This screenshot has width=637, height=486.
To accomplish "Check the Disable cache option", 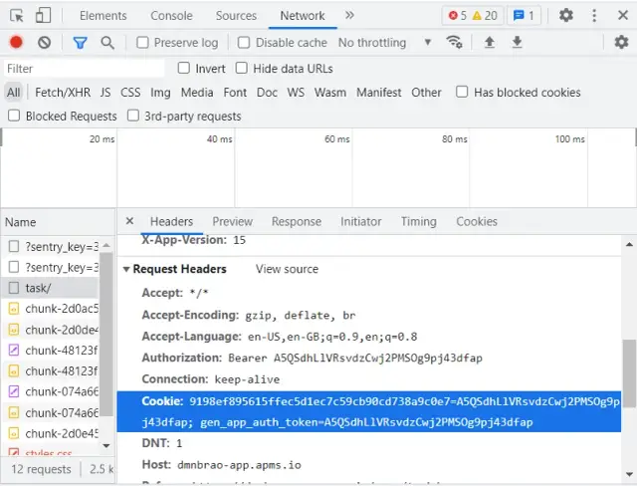I will click(x=245, y=43).
